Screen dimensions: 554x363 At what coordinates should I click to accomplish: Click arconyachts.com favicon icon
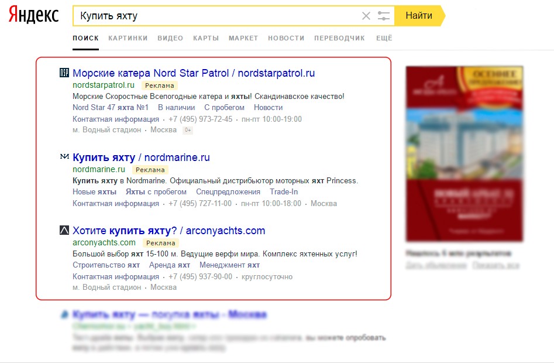tap(64, 231)
